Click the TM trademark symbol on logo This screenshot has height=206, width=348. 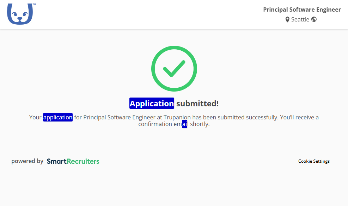click(x=34, y=5)
